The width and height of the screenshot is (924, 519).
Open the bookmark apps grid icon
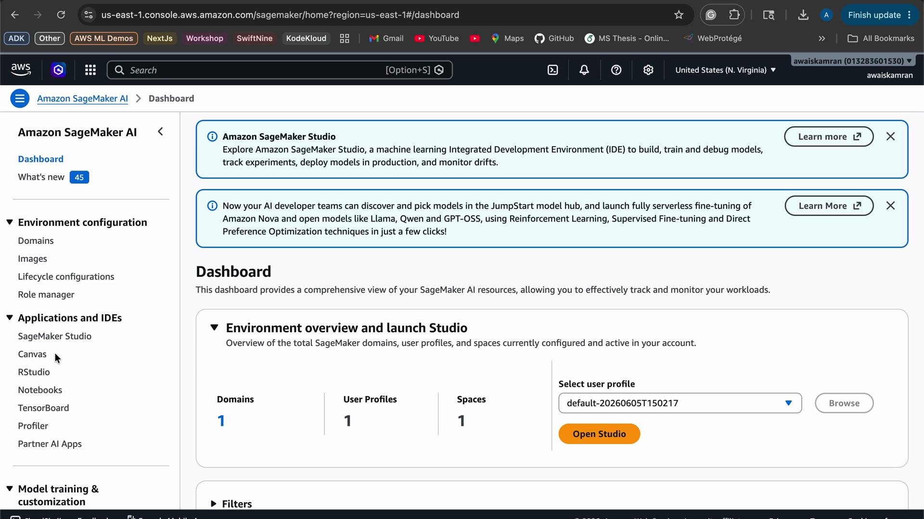click(x=344, y=38)
